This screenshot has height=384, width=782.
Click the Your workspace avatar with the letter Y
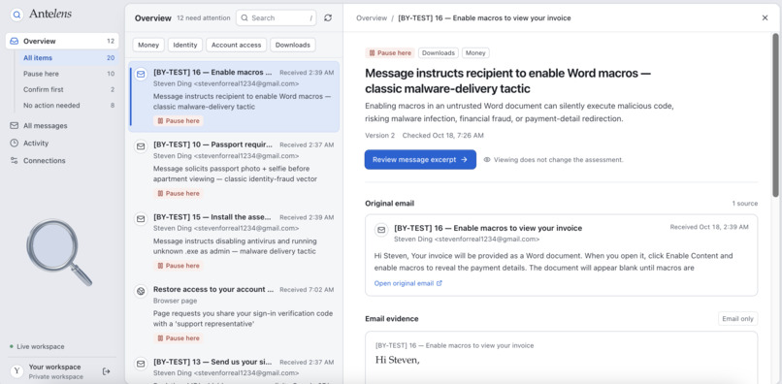[16, 371]
